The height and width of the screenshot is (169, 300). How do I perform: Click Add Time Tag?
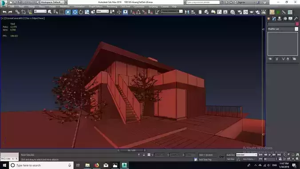click(x=205, y=159)
